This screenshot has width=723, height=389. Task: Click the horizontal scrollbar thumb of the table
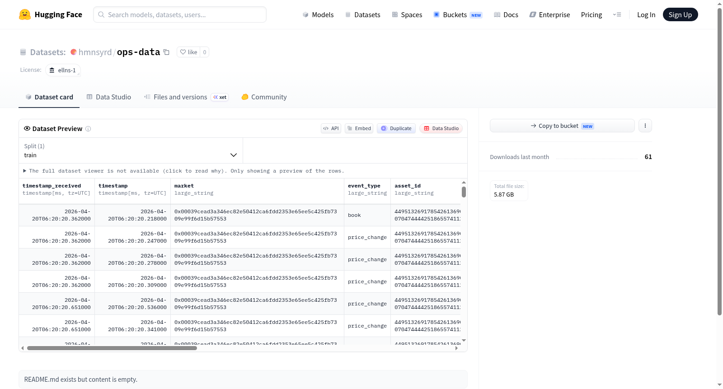pos(112,348)
